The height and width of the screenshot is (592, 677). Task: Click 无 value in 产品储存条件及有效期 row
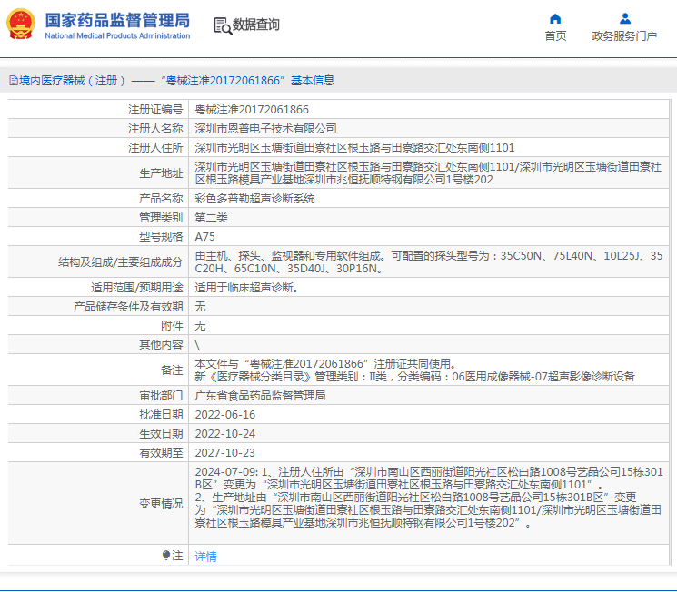tap(200, 306)
